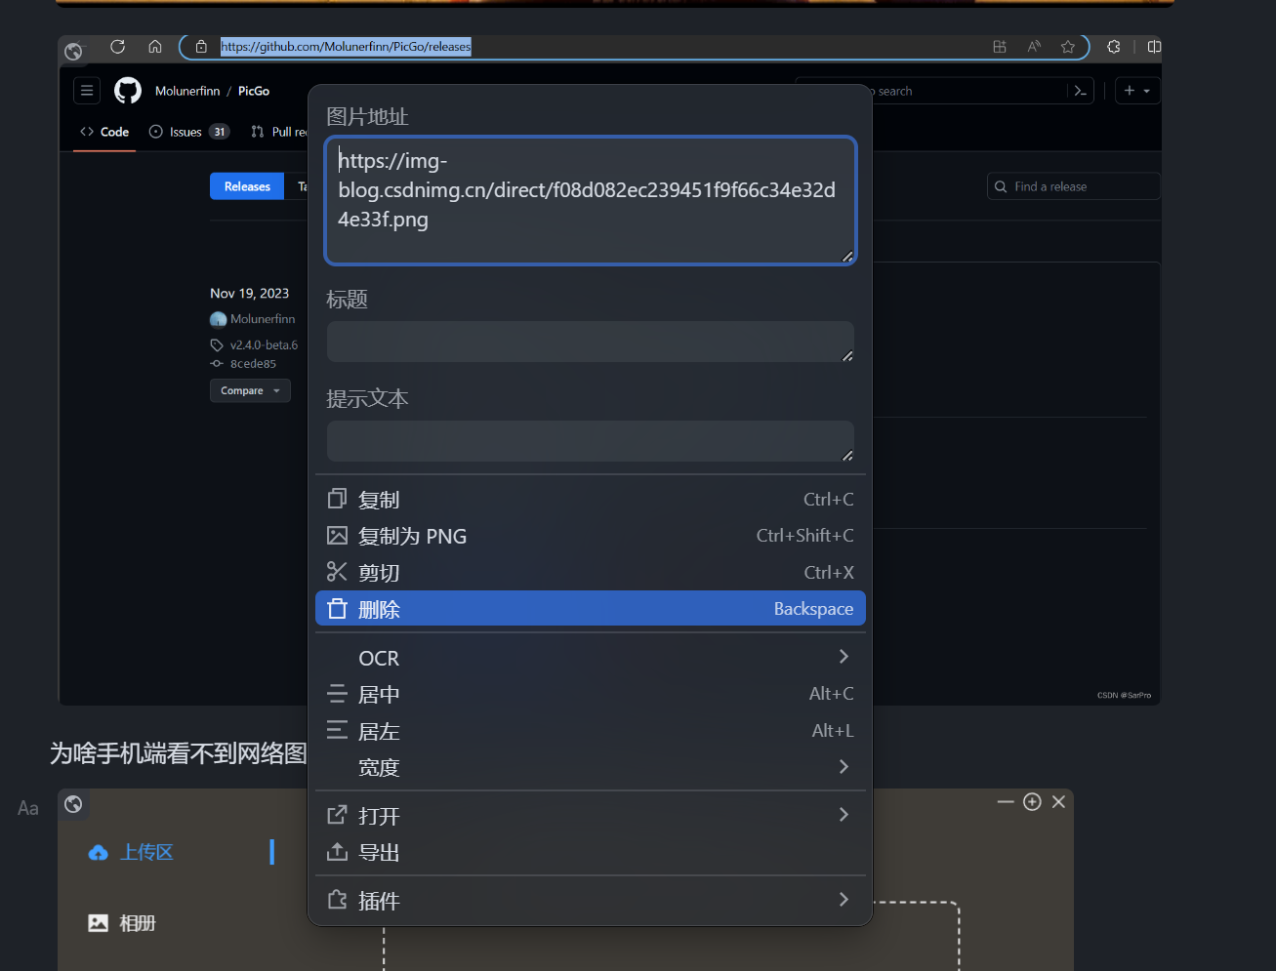1276x971 pixels.
Task: Click the extensions icon in the browser toolbar
Action: [x=1114, y=46]
